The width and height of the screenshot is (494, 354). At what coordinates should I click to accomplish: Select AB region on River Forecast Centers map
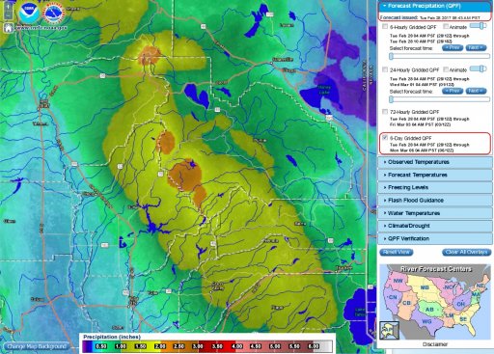click(x=429, y=310)
